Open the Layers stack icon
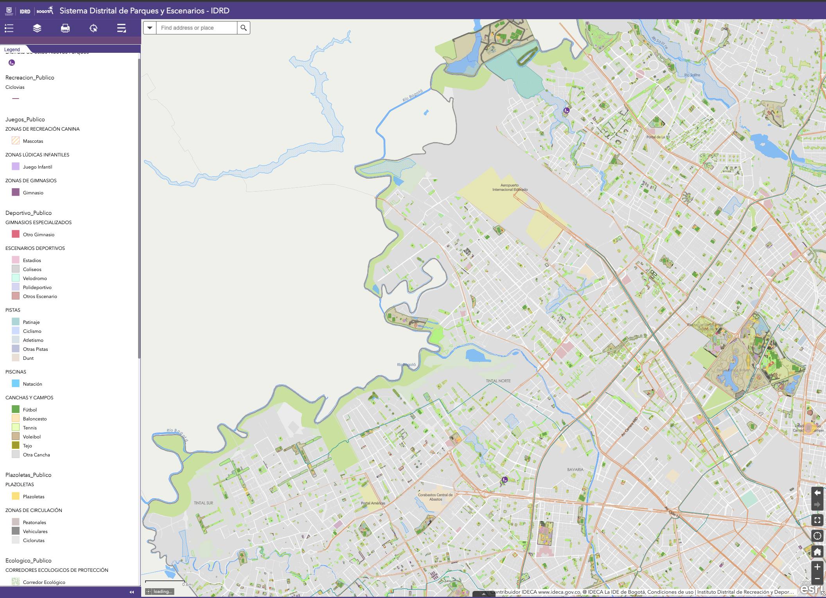This screenshot has height=598, width=826. click(37, 28)
